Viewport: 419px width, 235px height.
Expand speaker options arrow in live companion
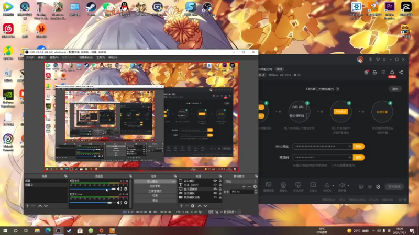point(348,186)
